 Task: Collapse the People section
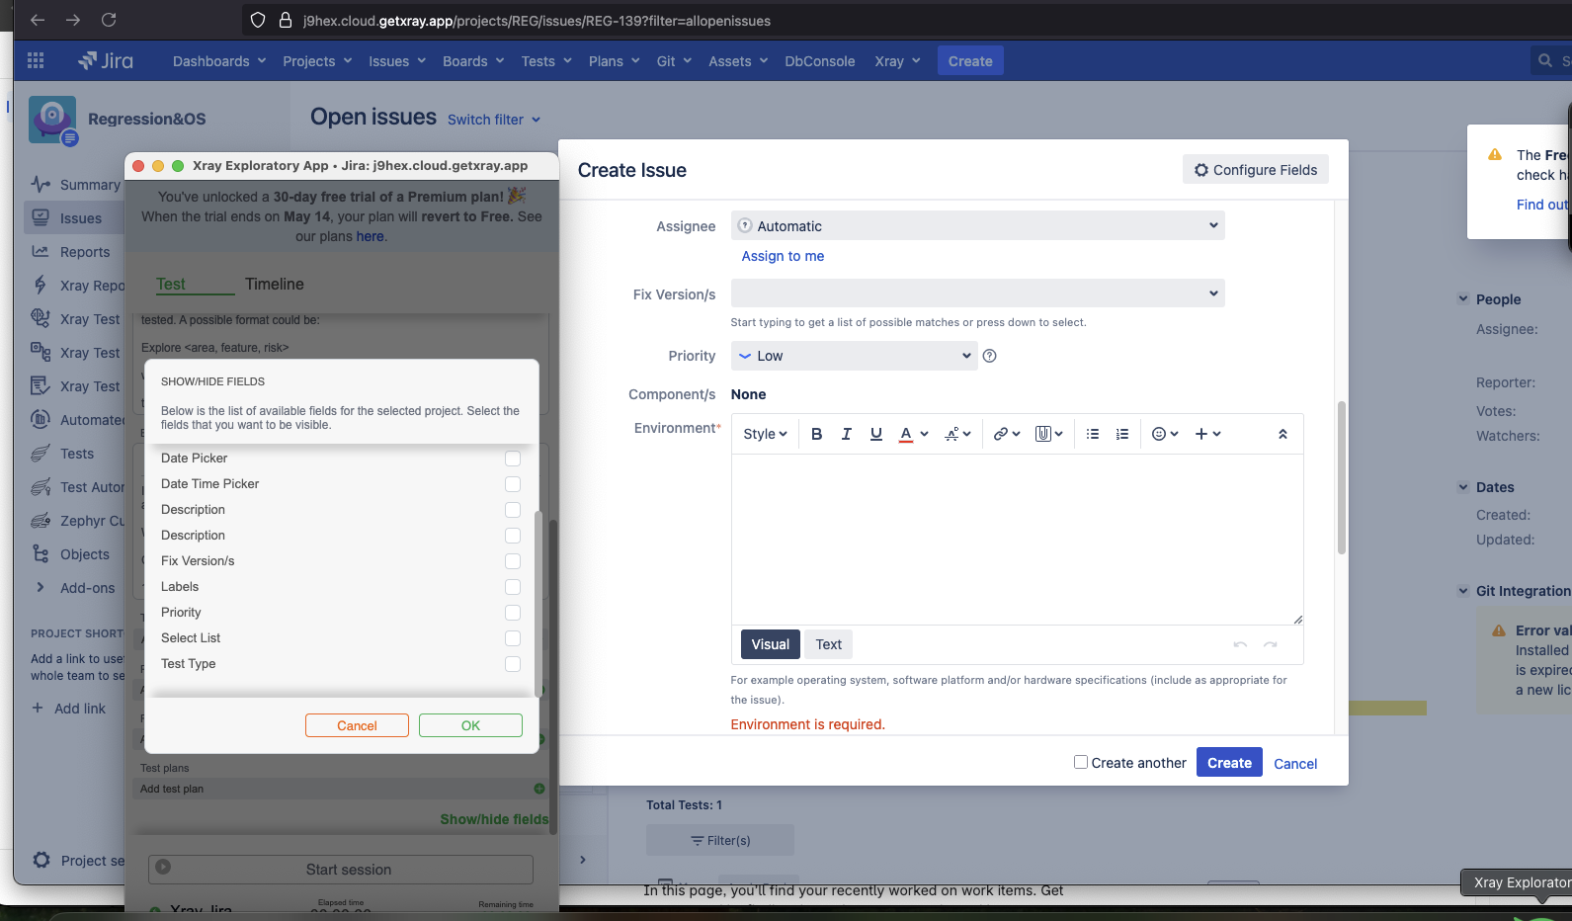[x=1463, y=298]
